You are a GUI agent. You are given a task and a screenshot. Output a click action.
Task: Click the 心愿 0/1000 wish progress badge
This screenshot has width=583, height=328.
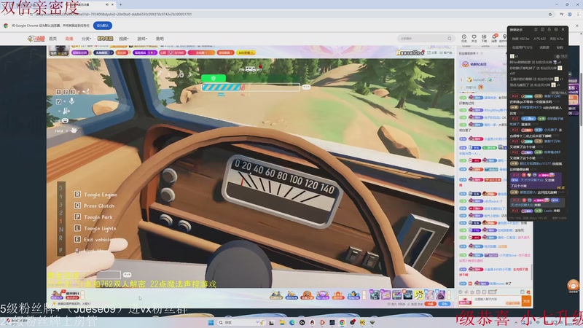click(x=172, y=52)
